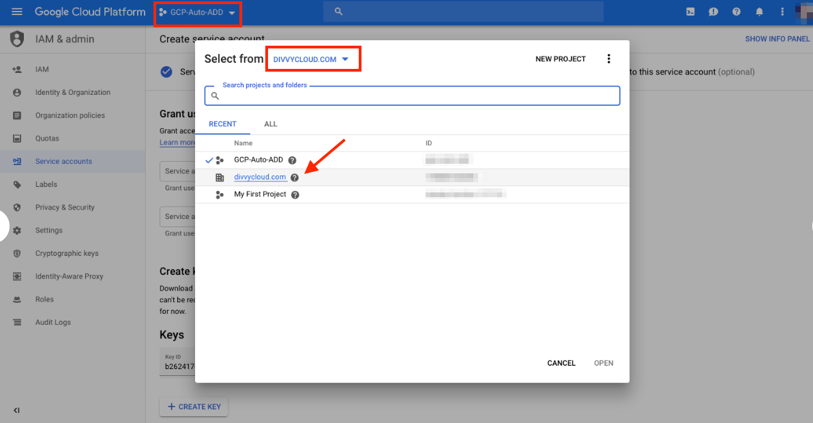Screen dimensions: 813x423
Task: Click CANCEL in the dialog
Action: (x=561, y=363)
